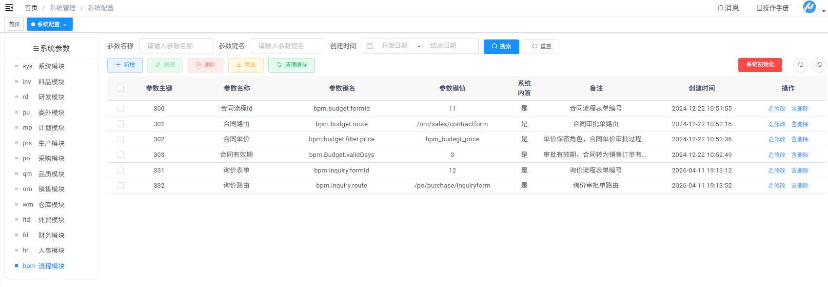Check the row 300 checkbox

[x=120, y=108]
